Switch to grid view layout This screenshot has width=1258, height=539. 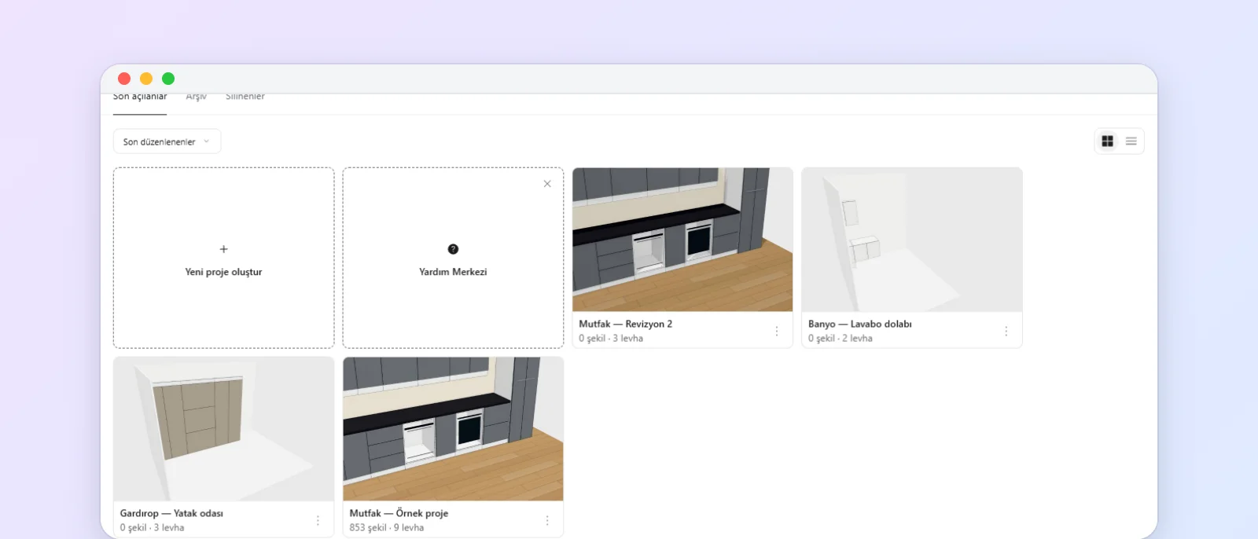coord(1107,141)
